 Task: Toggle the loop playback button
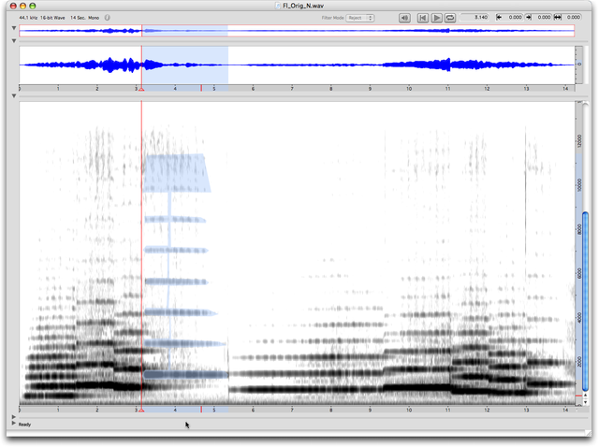point(450,18)
